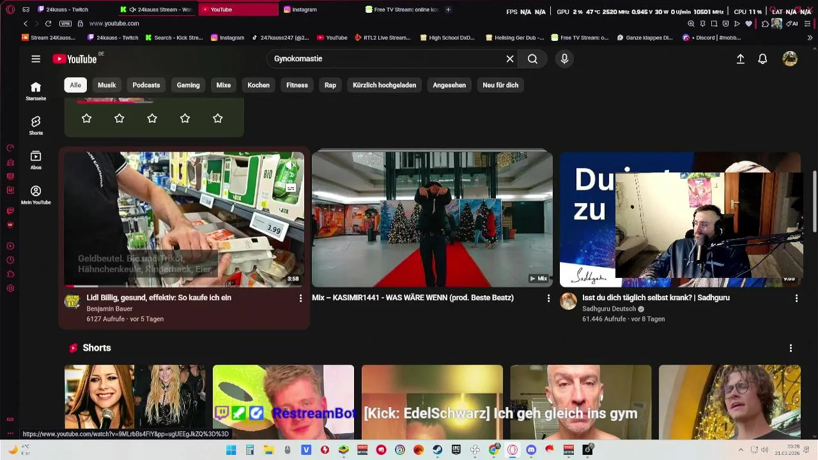Select the Gaming filter chip
The width and height of the screenshot is (818, 460).
188,85
